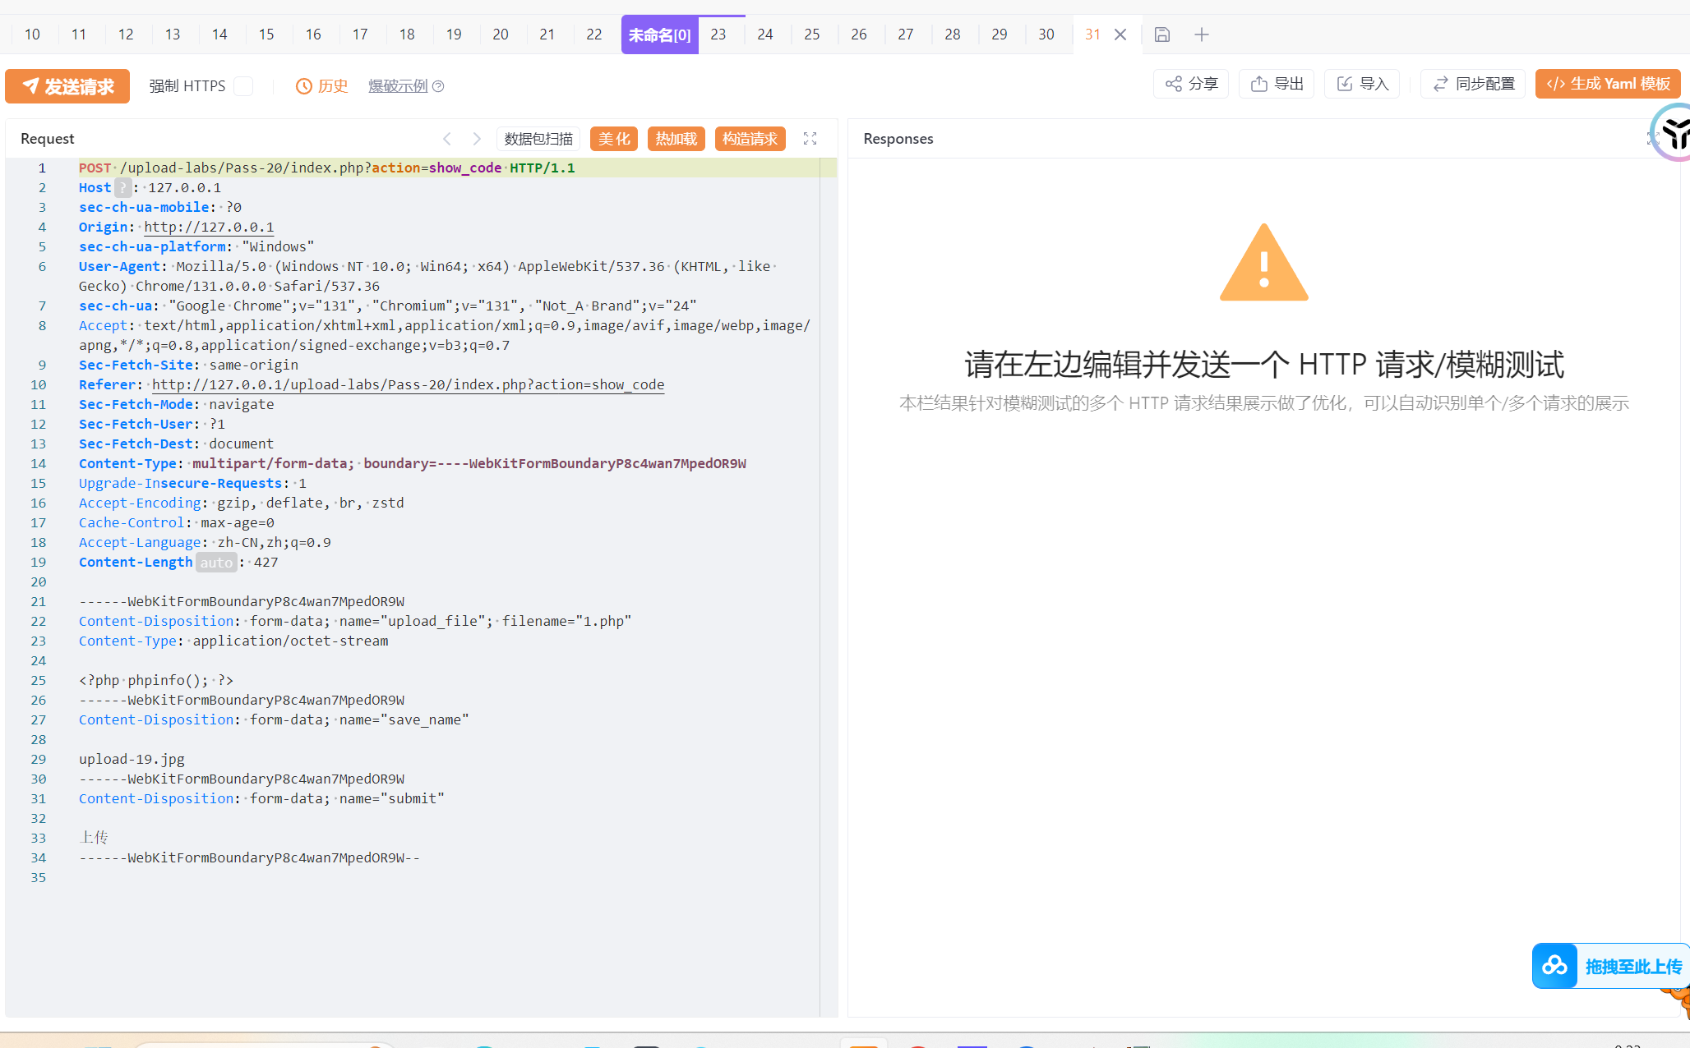Toggle the 强制 HTTPS checkbox

point(243,86)
